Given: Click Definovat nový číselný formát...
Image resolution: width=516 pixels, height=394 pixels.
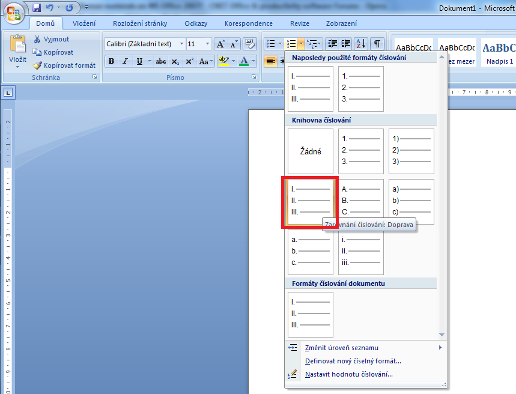Looking at the screenshot, I should click(366, 361).
